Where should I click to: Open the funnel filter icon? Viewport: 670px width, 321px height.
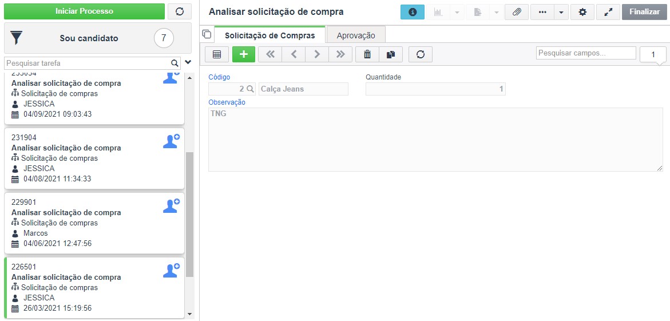pyautogui.click(x=16, y=38)
